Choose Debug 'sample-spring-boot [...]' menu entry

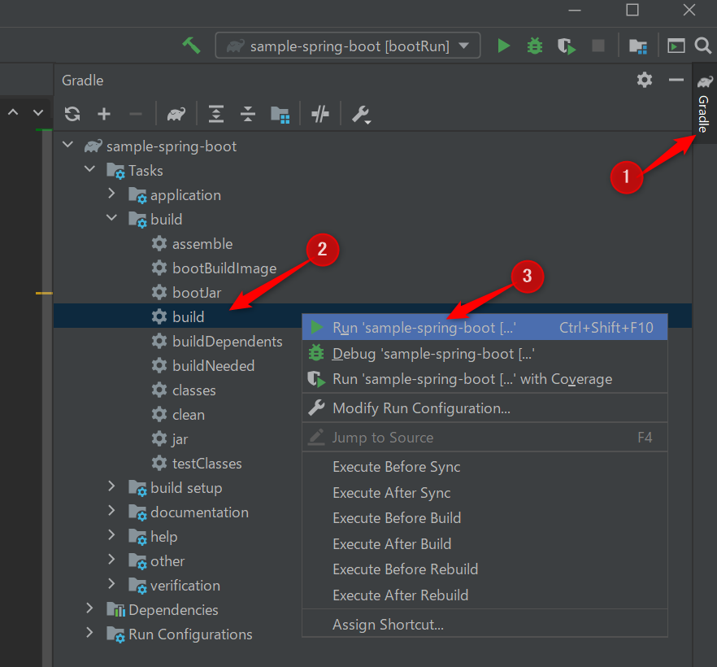point(485,354)
